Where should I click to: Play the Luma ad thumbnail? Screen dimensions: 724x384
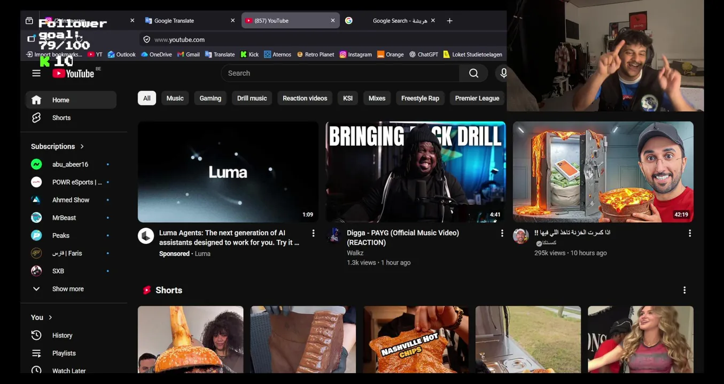(x=228, y=172)
